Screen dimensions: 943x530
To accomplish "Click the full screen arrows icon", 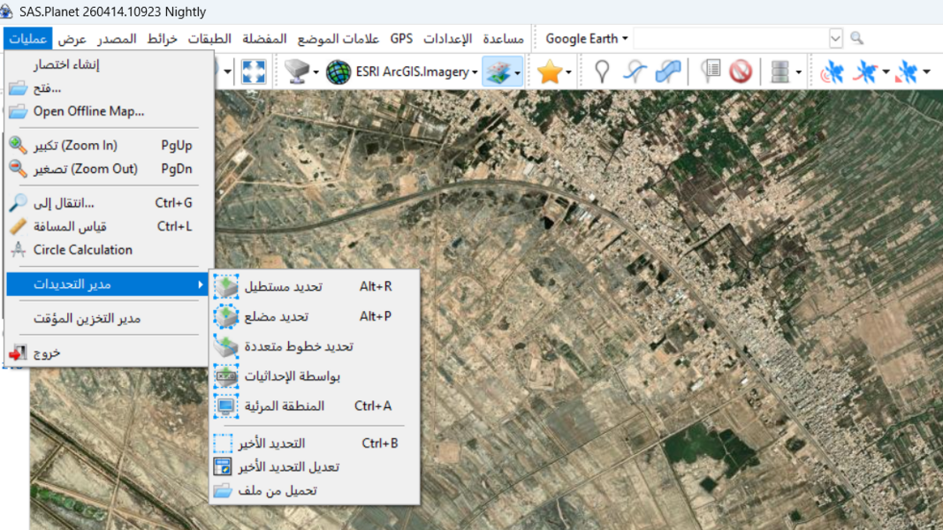I will (254, 72).
